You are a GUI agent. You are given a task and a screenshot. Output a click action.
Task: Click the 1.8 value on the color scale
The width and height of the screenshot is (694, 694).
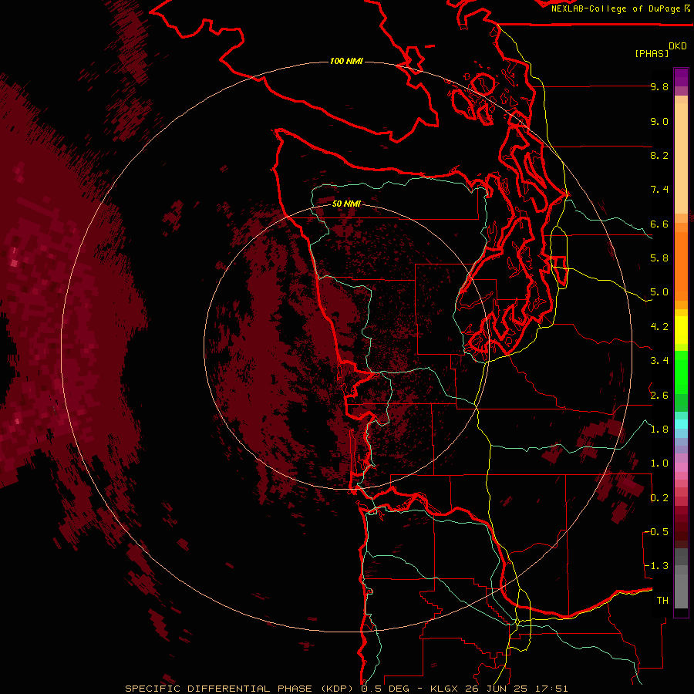659,430
